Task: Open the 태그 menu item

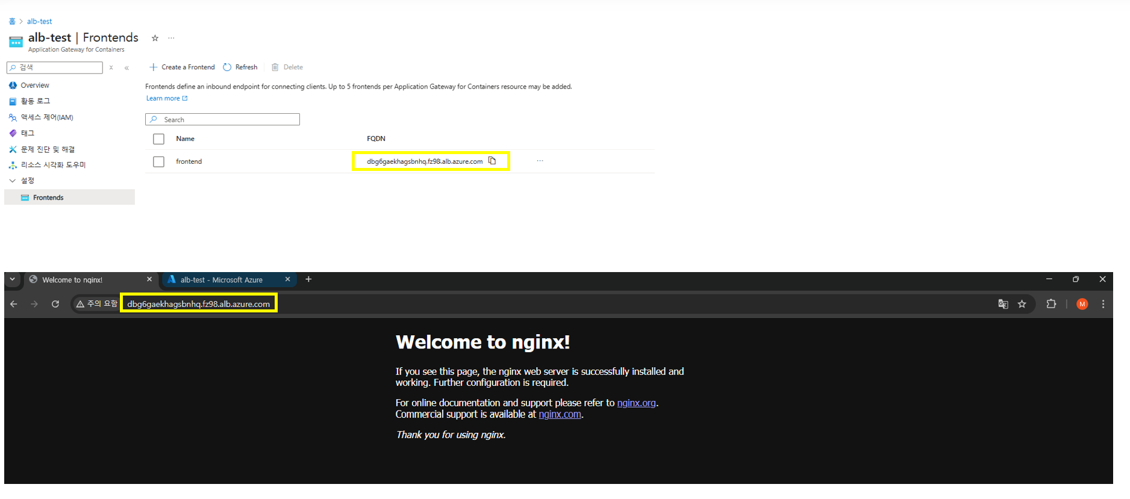Action: click(x=28, y=133)
